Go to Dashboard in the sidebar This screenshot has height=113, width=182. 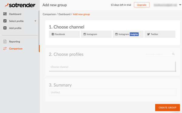tap(15, 14)
